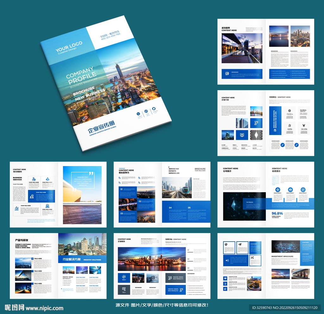324x314 pixels.
Task: Click the 公司简介 heading
Action: 227,171
